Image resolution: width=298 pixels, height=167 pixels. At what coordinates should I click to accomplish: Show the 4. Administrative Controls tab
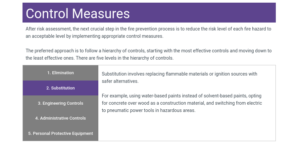point(61,118)
